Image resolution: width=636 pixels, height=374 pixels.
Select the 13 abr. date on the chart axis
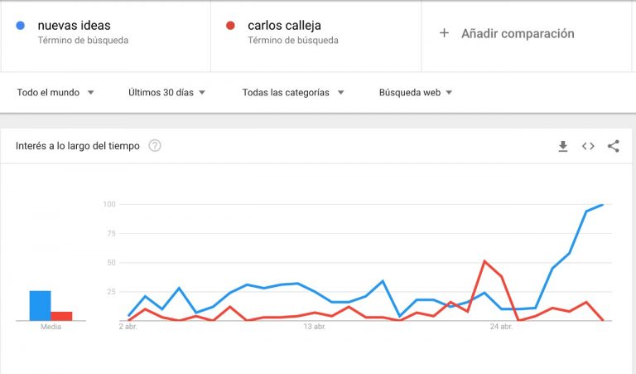(315, 327)
